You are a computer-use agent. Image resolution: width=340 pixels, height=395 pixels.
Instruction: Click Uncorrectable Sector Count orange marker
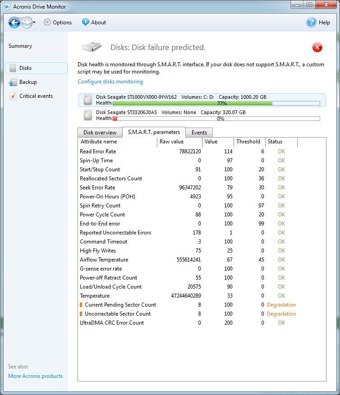81,314
